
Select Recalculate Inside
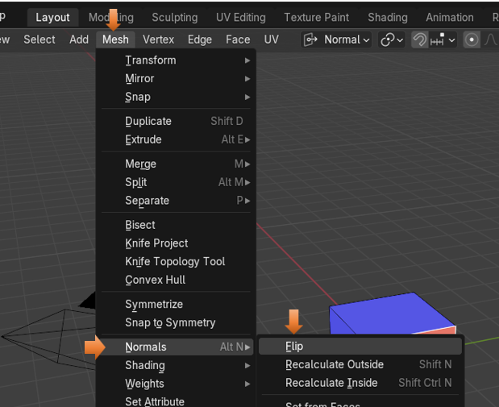(331, 384)
